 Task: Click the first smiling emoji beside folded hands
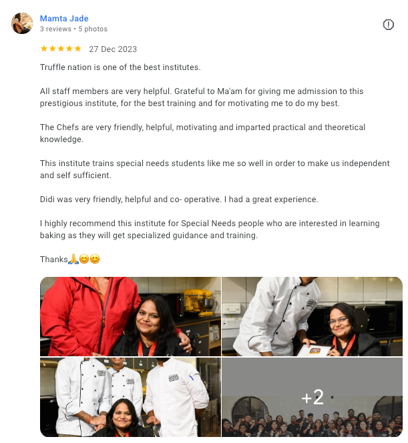(x=84, y=259)
